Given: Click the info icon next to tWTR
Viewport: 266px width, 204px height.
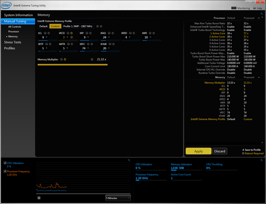Looking at the screenshot, I should coord(68,44).
